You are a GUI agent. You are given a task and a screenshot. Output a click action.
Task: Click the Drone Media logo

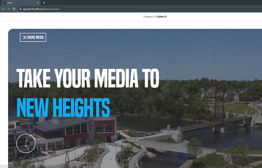(x=33, y=37)
